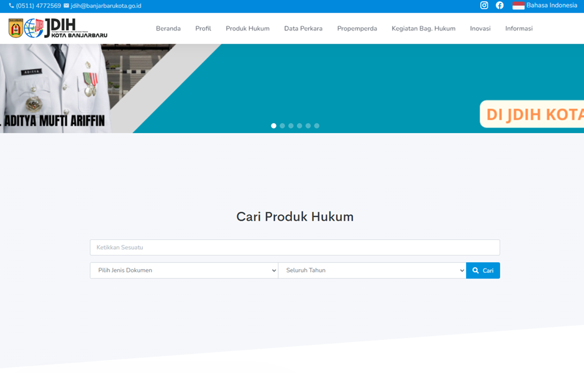The width and height of the screenshot is (584, 373).
Task: Open the Informasi menu item
Action: click(519, 29)
